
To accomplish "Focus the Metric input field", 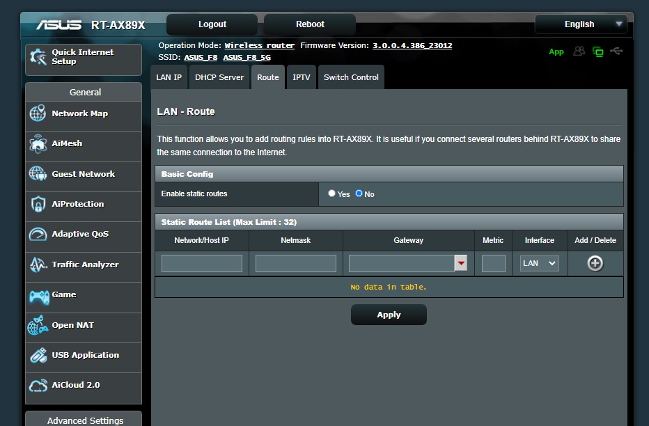I will click(494, 263).
